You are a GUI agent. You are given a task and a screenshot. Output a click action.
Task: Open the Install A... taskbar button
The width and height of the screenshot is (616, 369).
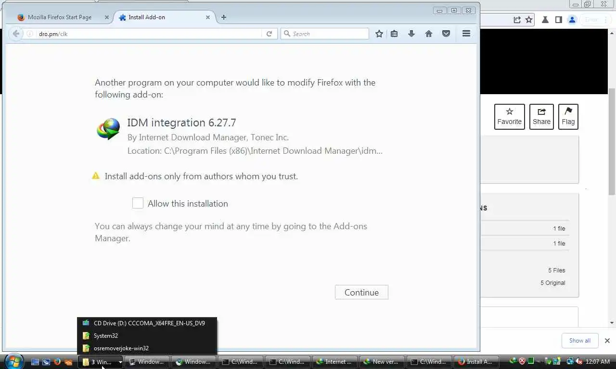[x=475, y=362]
